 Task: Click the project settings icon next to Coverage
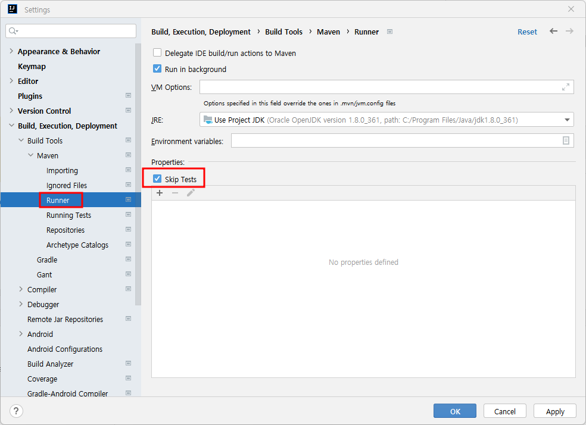[x=128, y=379]
